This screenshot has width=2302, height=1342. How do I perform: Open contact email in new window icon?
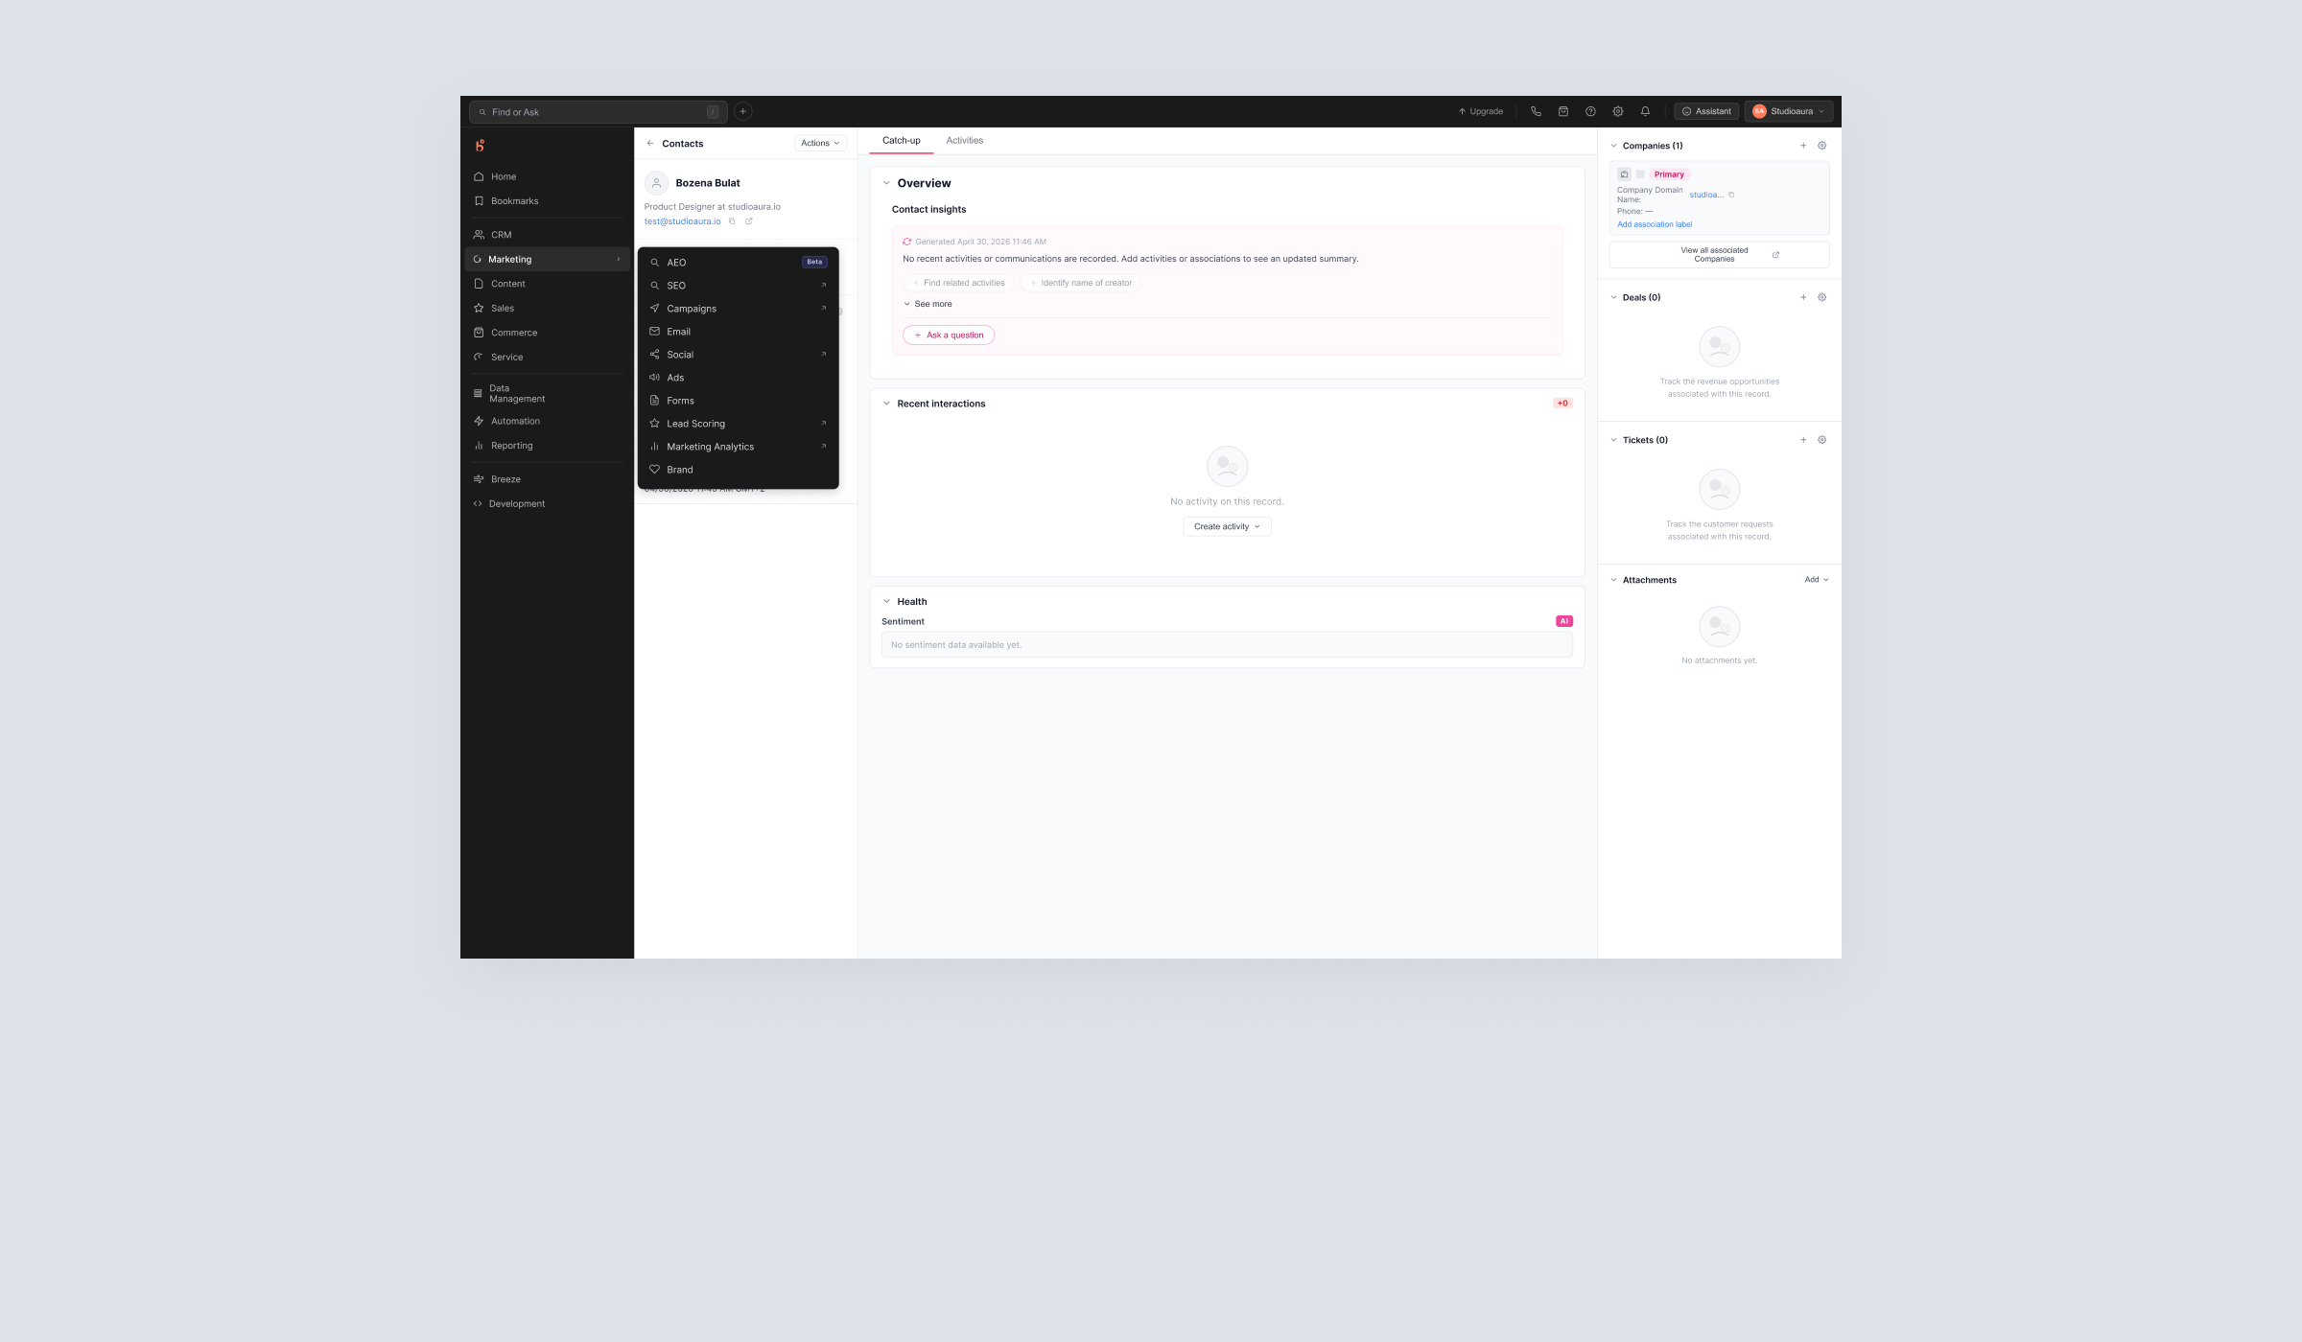click(x=749, y=221)
